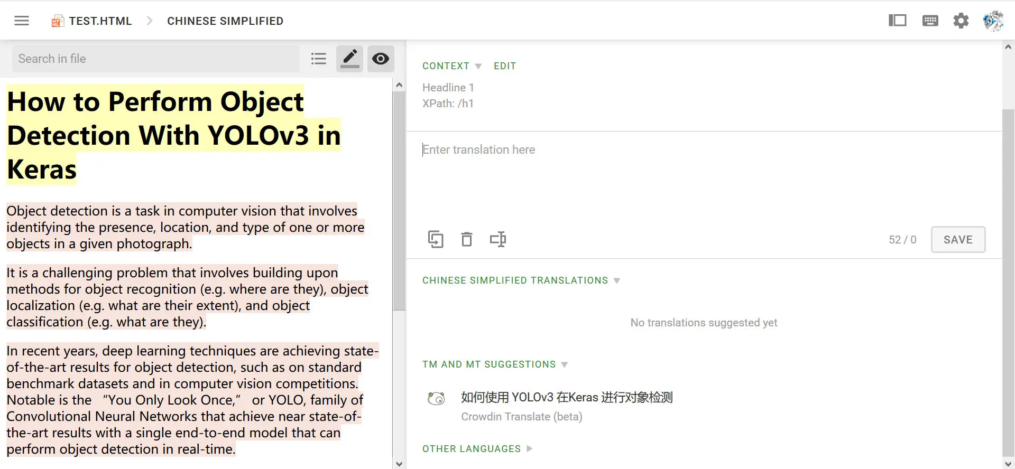
Task: Click the Search in file field
Action: 156,59
